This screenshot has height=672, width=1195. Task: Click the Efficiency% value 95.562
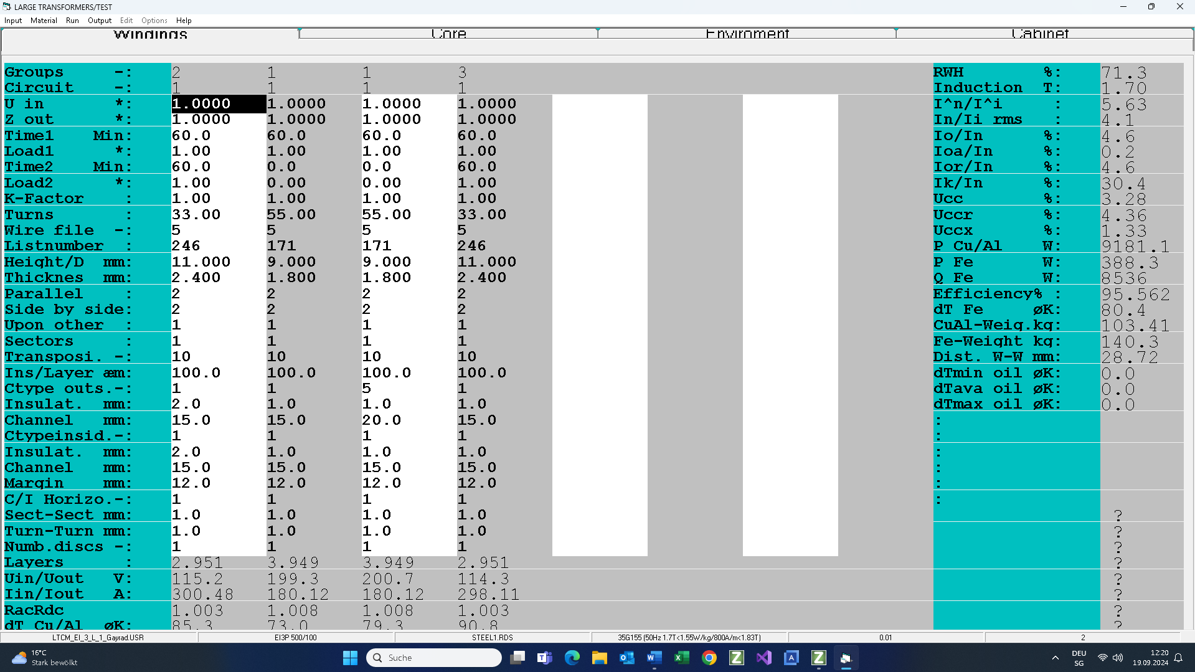(x=1136, y=294)
